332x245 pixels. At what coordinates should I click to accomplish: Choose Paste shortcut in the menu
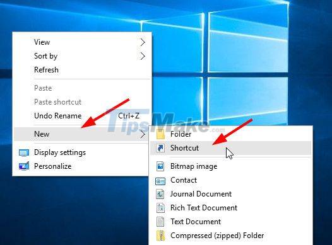tap(82, 102)
